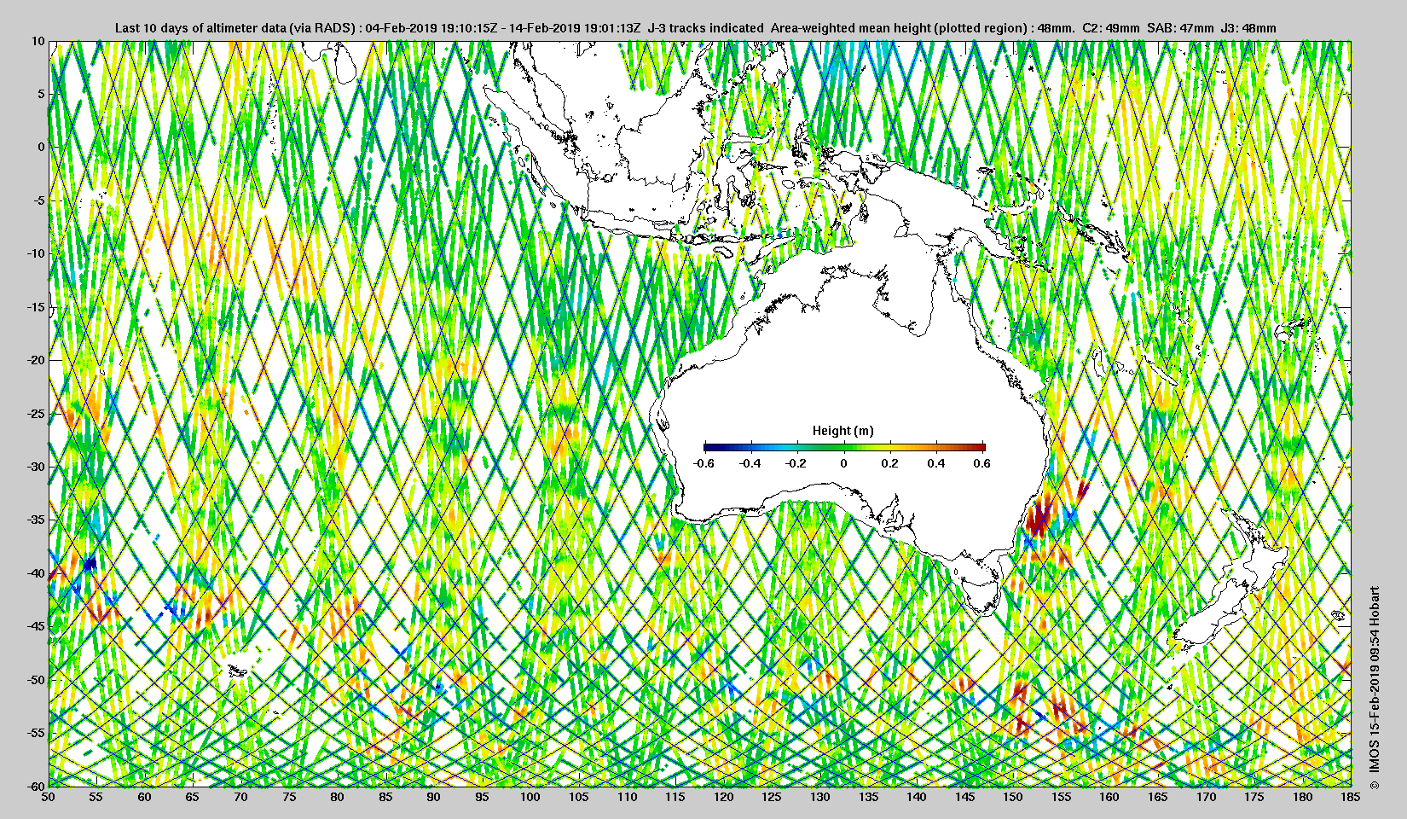Click the longitude axis "75" tick label

(x=290, y=797)
